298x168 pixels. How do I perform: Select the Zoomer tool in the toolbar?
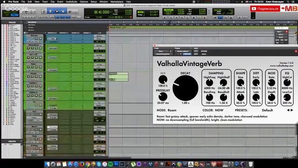click(x=43, y=11)
